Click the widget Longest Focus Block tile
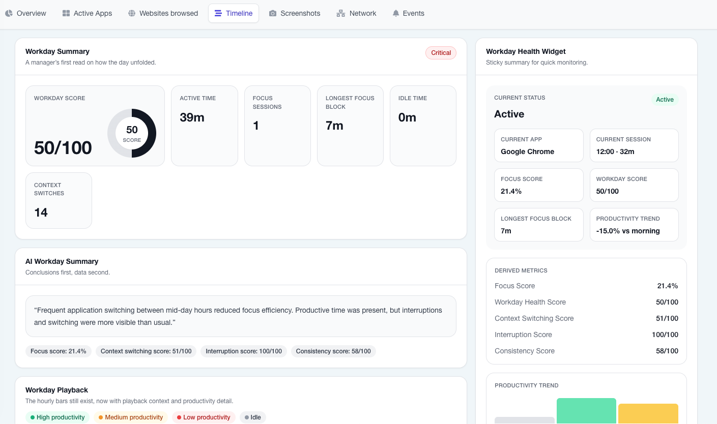 pyautogui.click(x=538, y=225)
